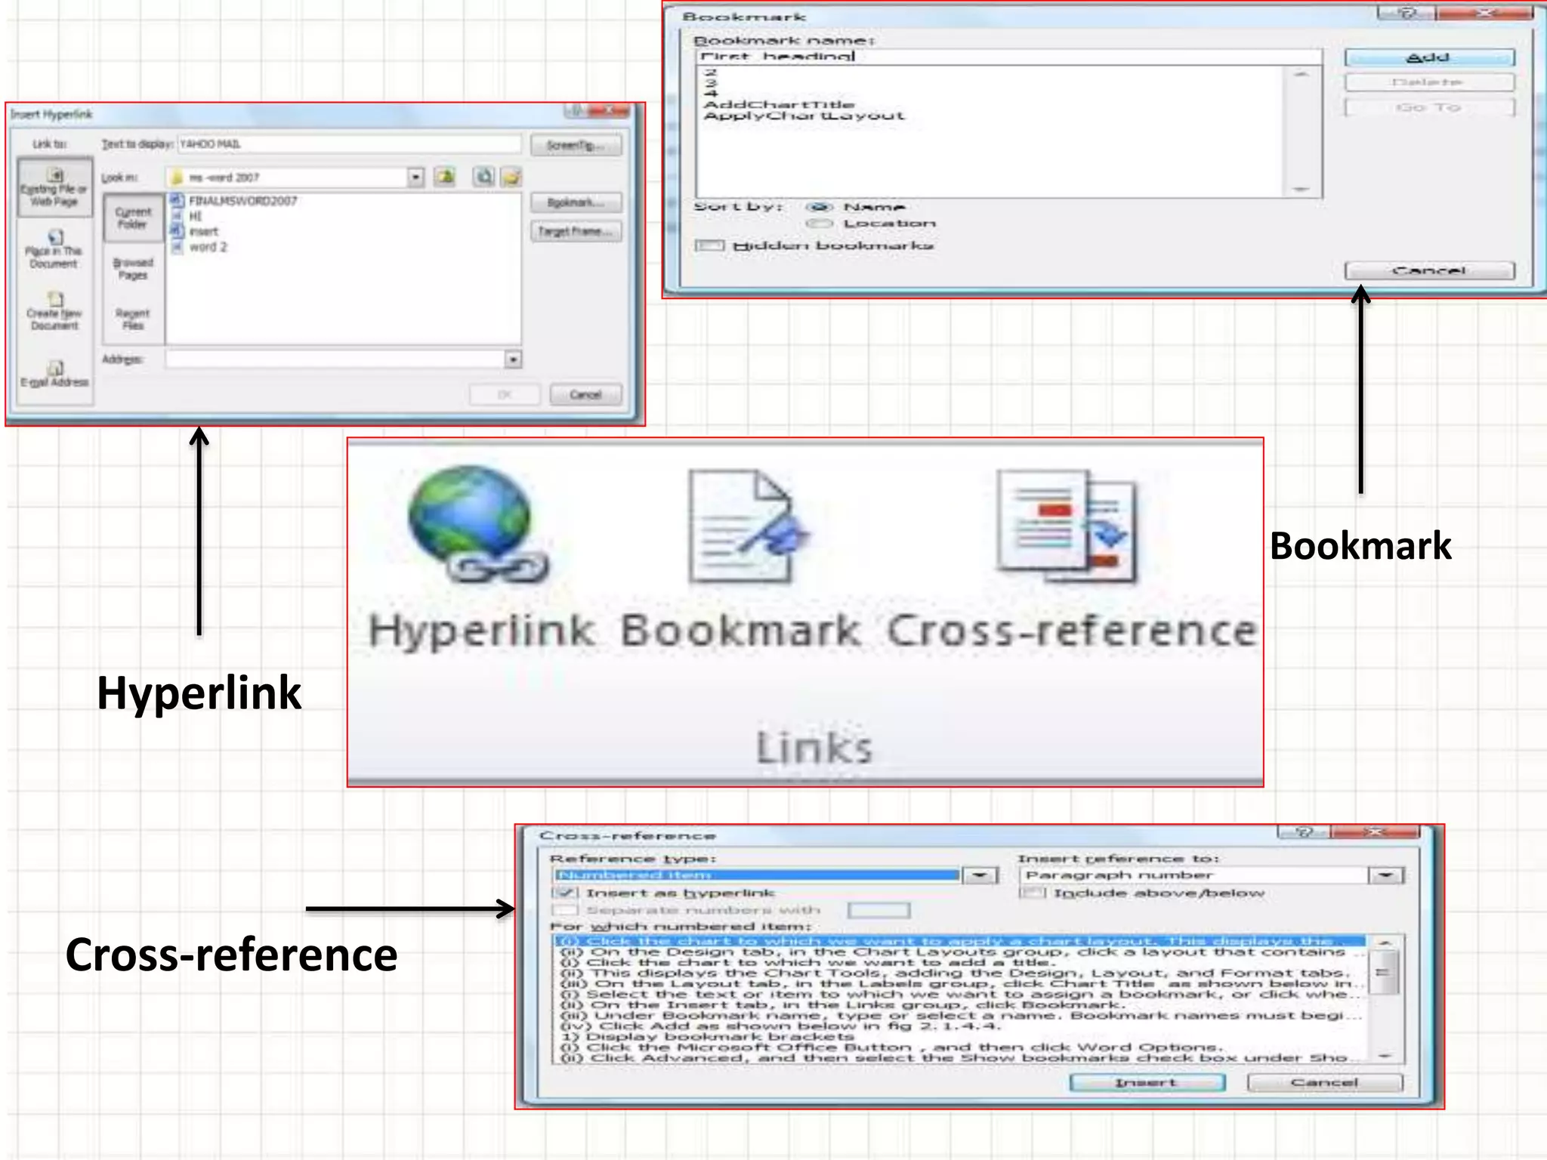Click the ScreenTip button
Image resolution: width=1547 pixels, height=1160 pixels.
[x=576, y=145]
